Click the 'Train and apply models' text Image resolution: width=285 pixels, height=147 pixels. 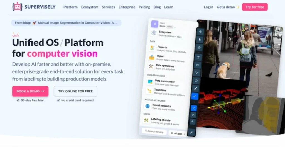[x=163, y=109]
